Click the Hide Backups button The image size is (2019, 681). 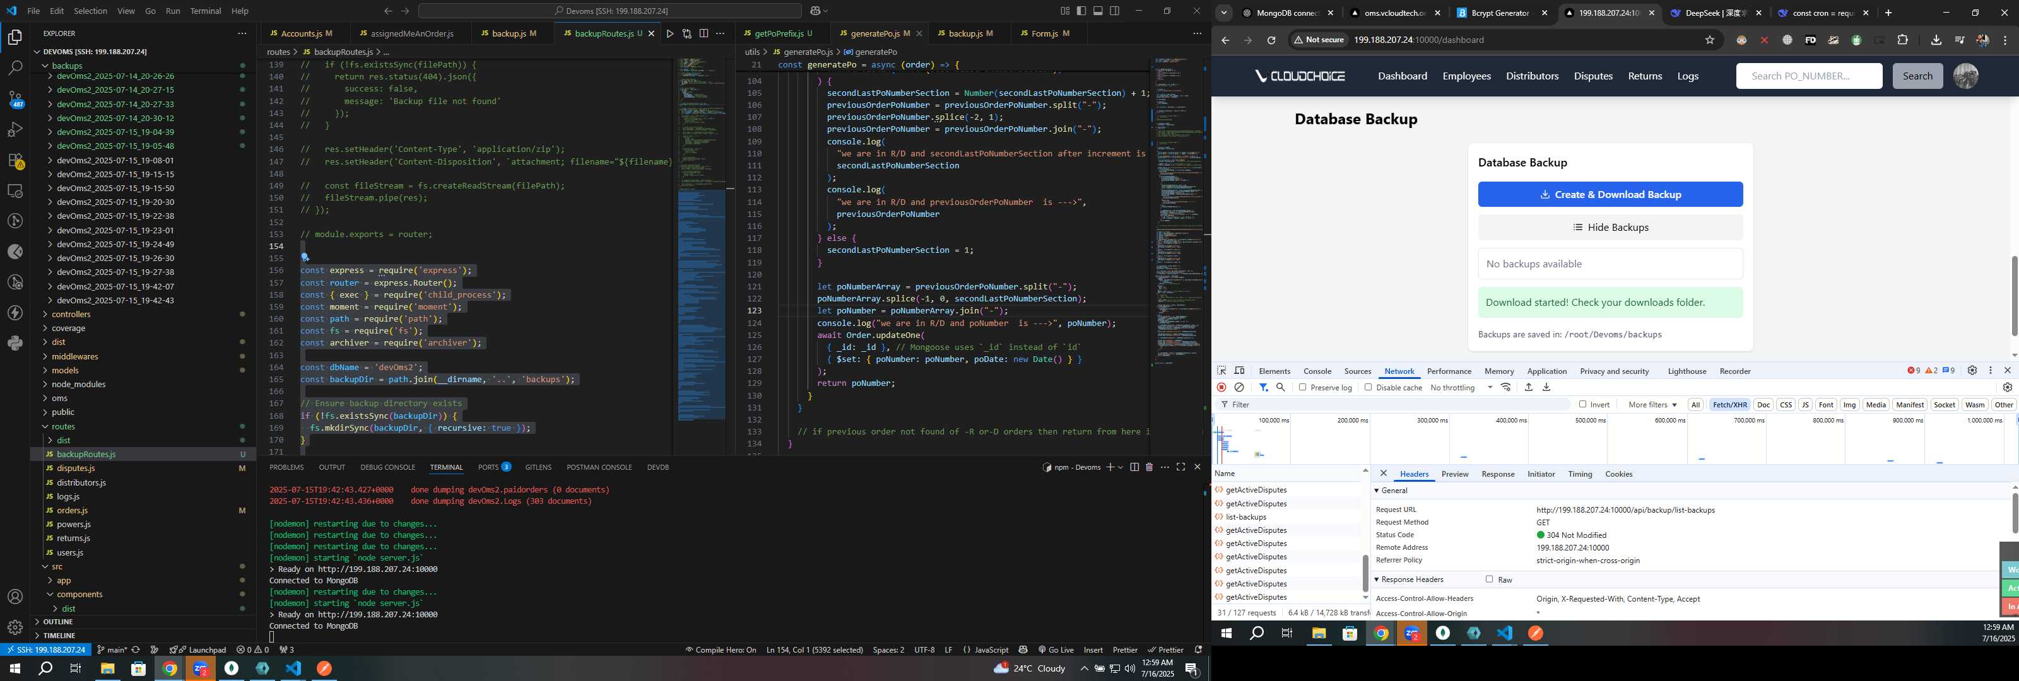coord(1610,227)
